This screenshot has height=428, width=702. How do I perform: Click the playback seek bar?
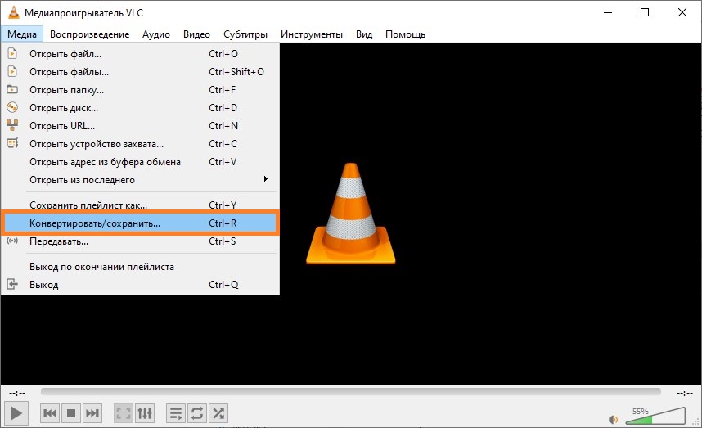350,393
